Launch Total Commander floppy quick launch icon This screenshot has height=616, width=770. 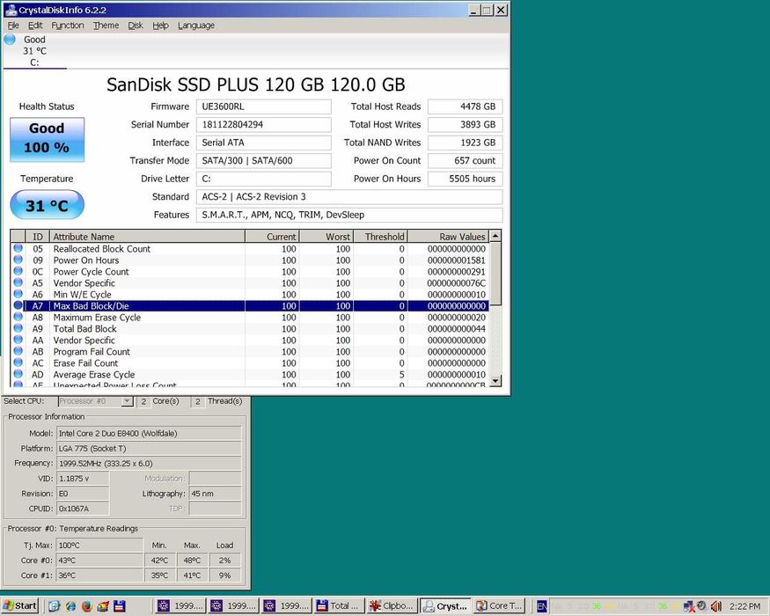[120, 605]
